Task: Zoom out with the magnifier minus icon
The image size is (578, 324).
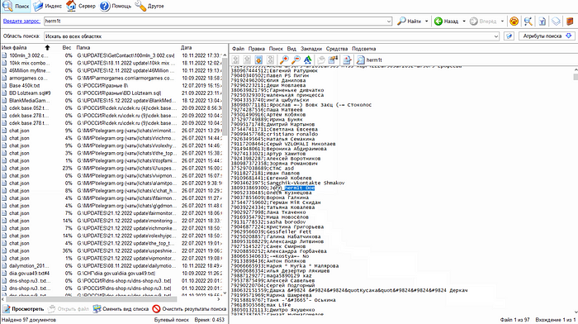Action: (x=296, y=60)
